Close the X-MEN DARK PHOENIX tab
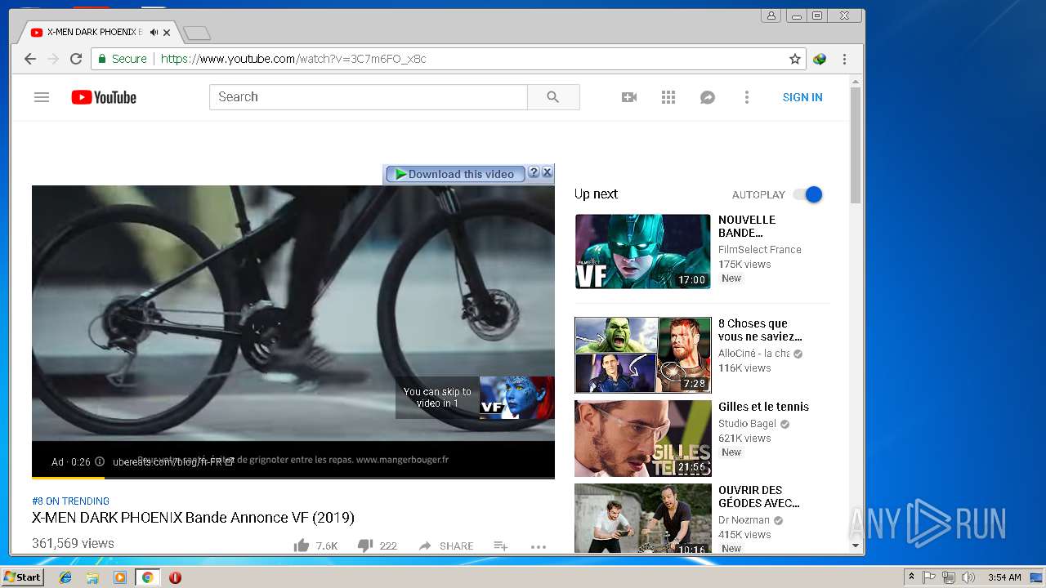 click(167, 33)
